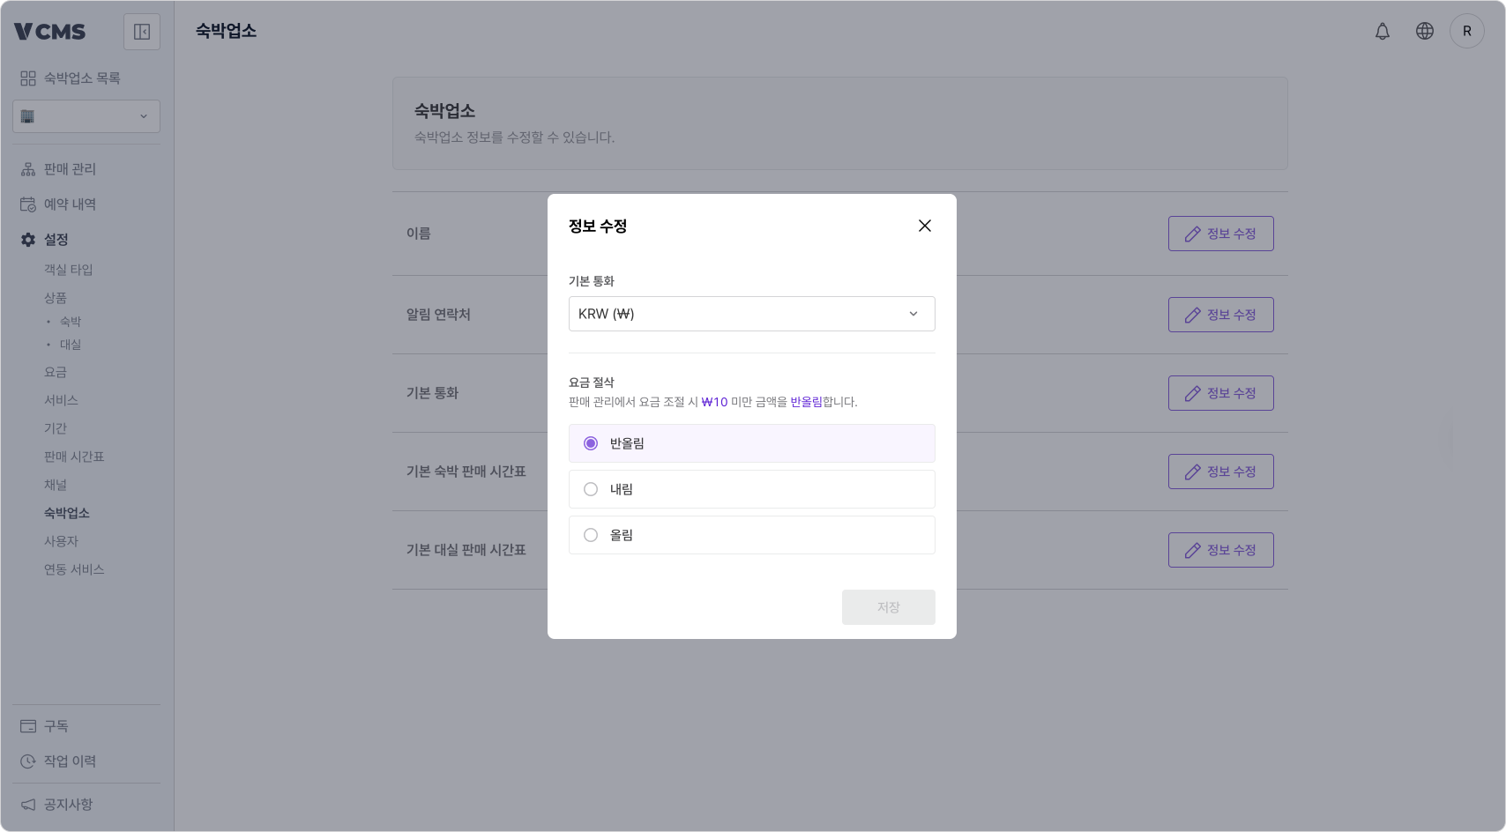1506x832 pixels.
Task: Open the language globe icon
Action: point(1425,31)
